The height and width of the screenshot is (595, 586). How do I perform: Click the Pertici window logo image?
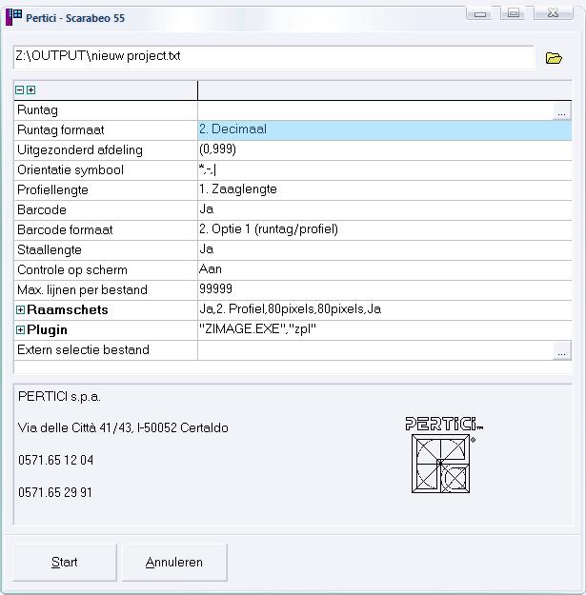[443, 455]
